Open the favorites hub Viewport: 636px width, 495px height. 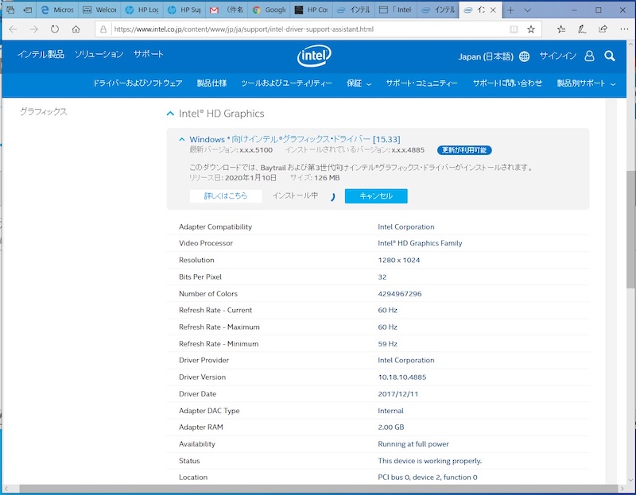click(561, 29)
